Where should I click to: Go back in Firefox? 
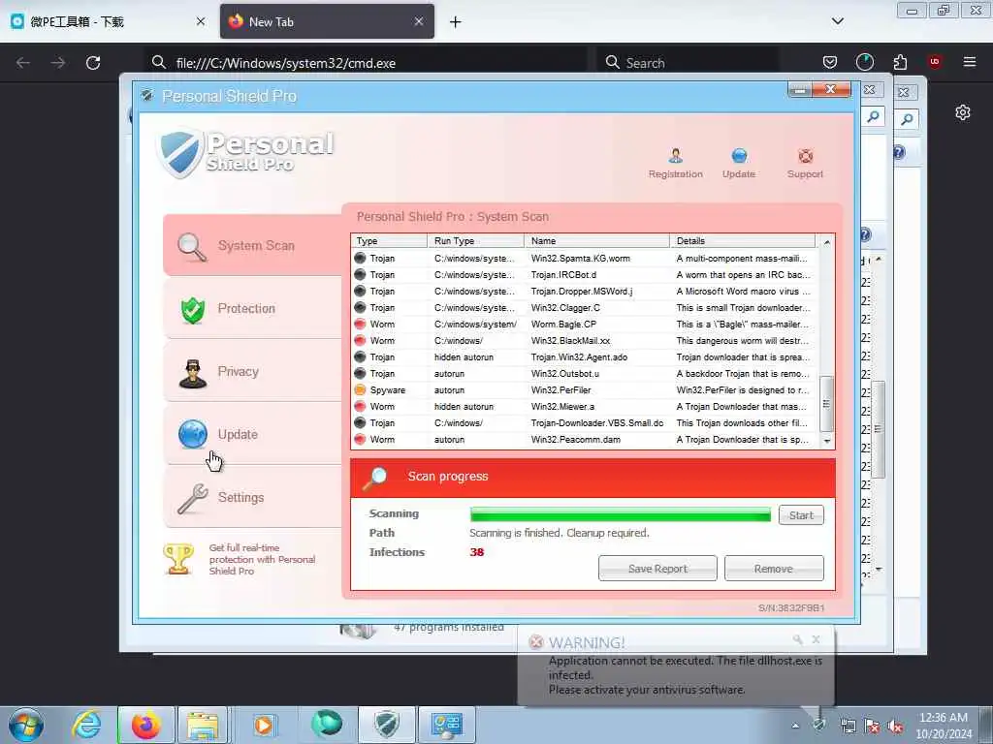(23, 63)
